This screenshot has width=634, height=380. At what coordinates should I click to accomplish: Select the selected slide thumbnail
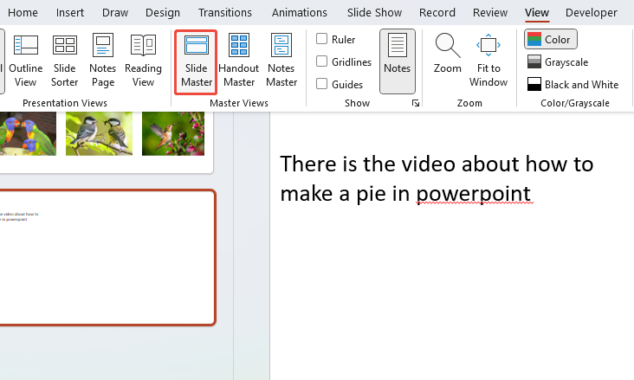pos(107,257)
